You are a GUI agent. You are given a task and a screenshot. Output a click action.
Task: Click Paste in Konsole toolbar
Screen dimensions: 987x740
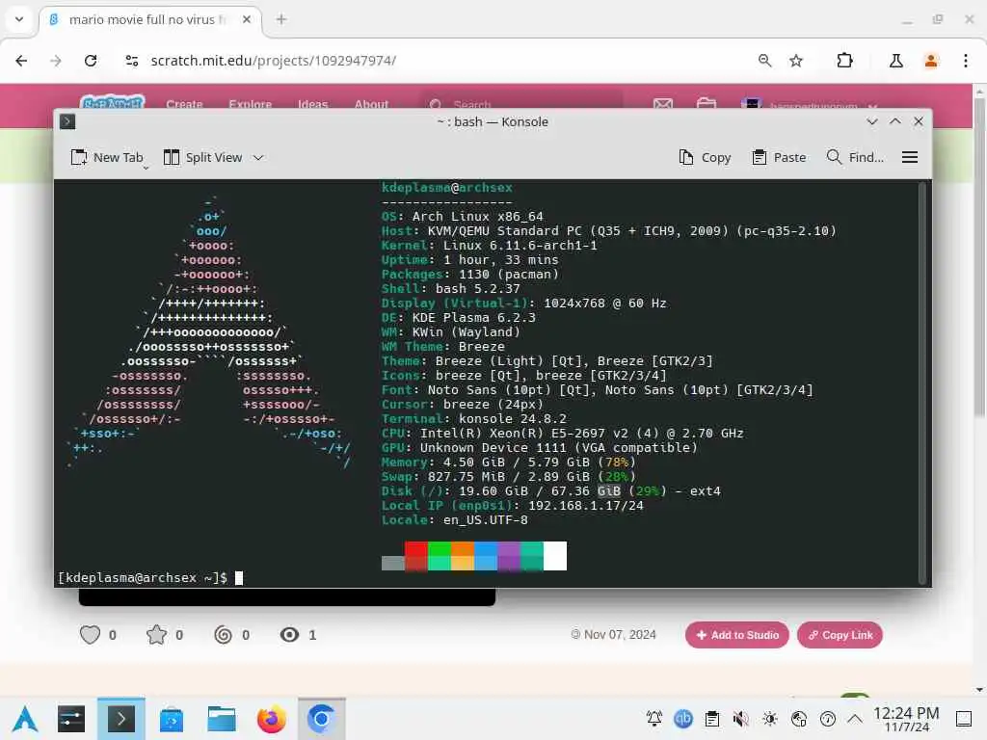tap(779, 157)
